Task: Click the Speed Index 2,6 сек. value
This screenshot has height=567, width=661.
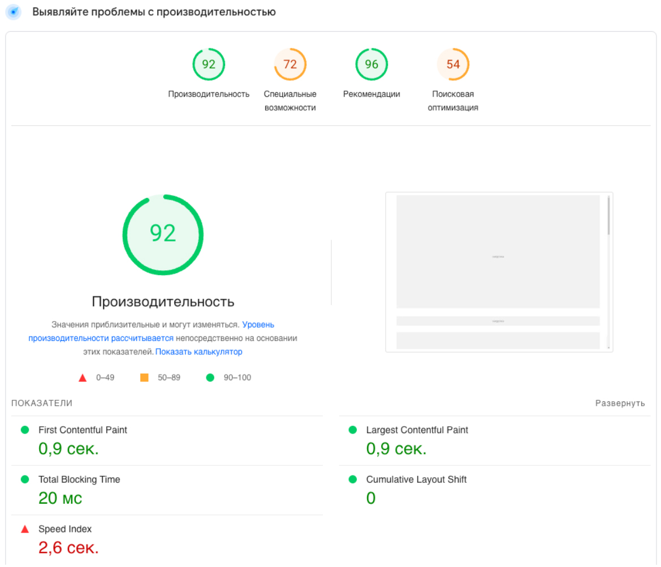Action: click(68, 547)
